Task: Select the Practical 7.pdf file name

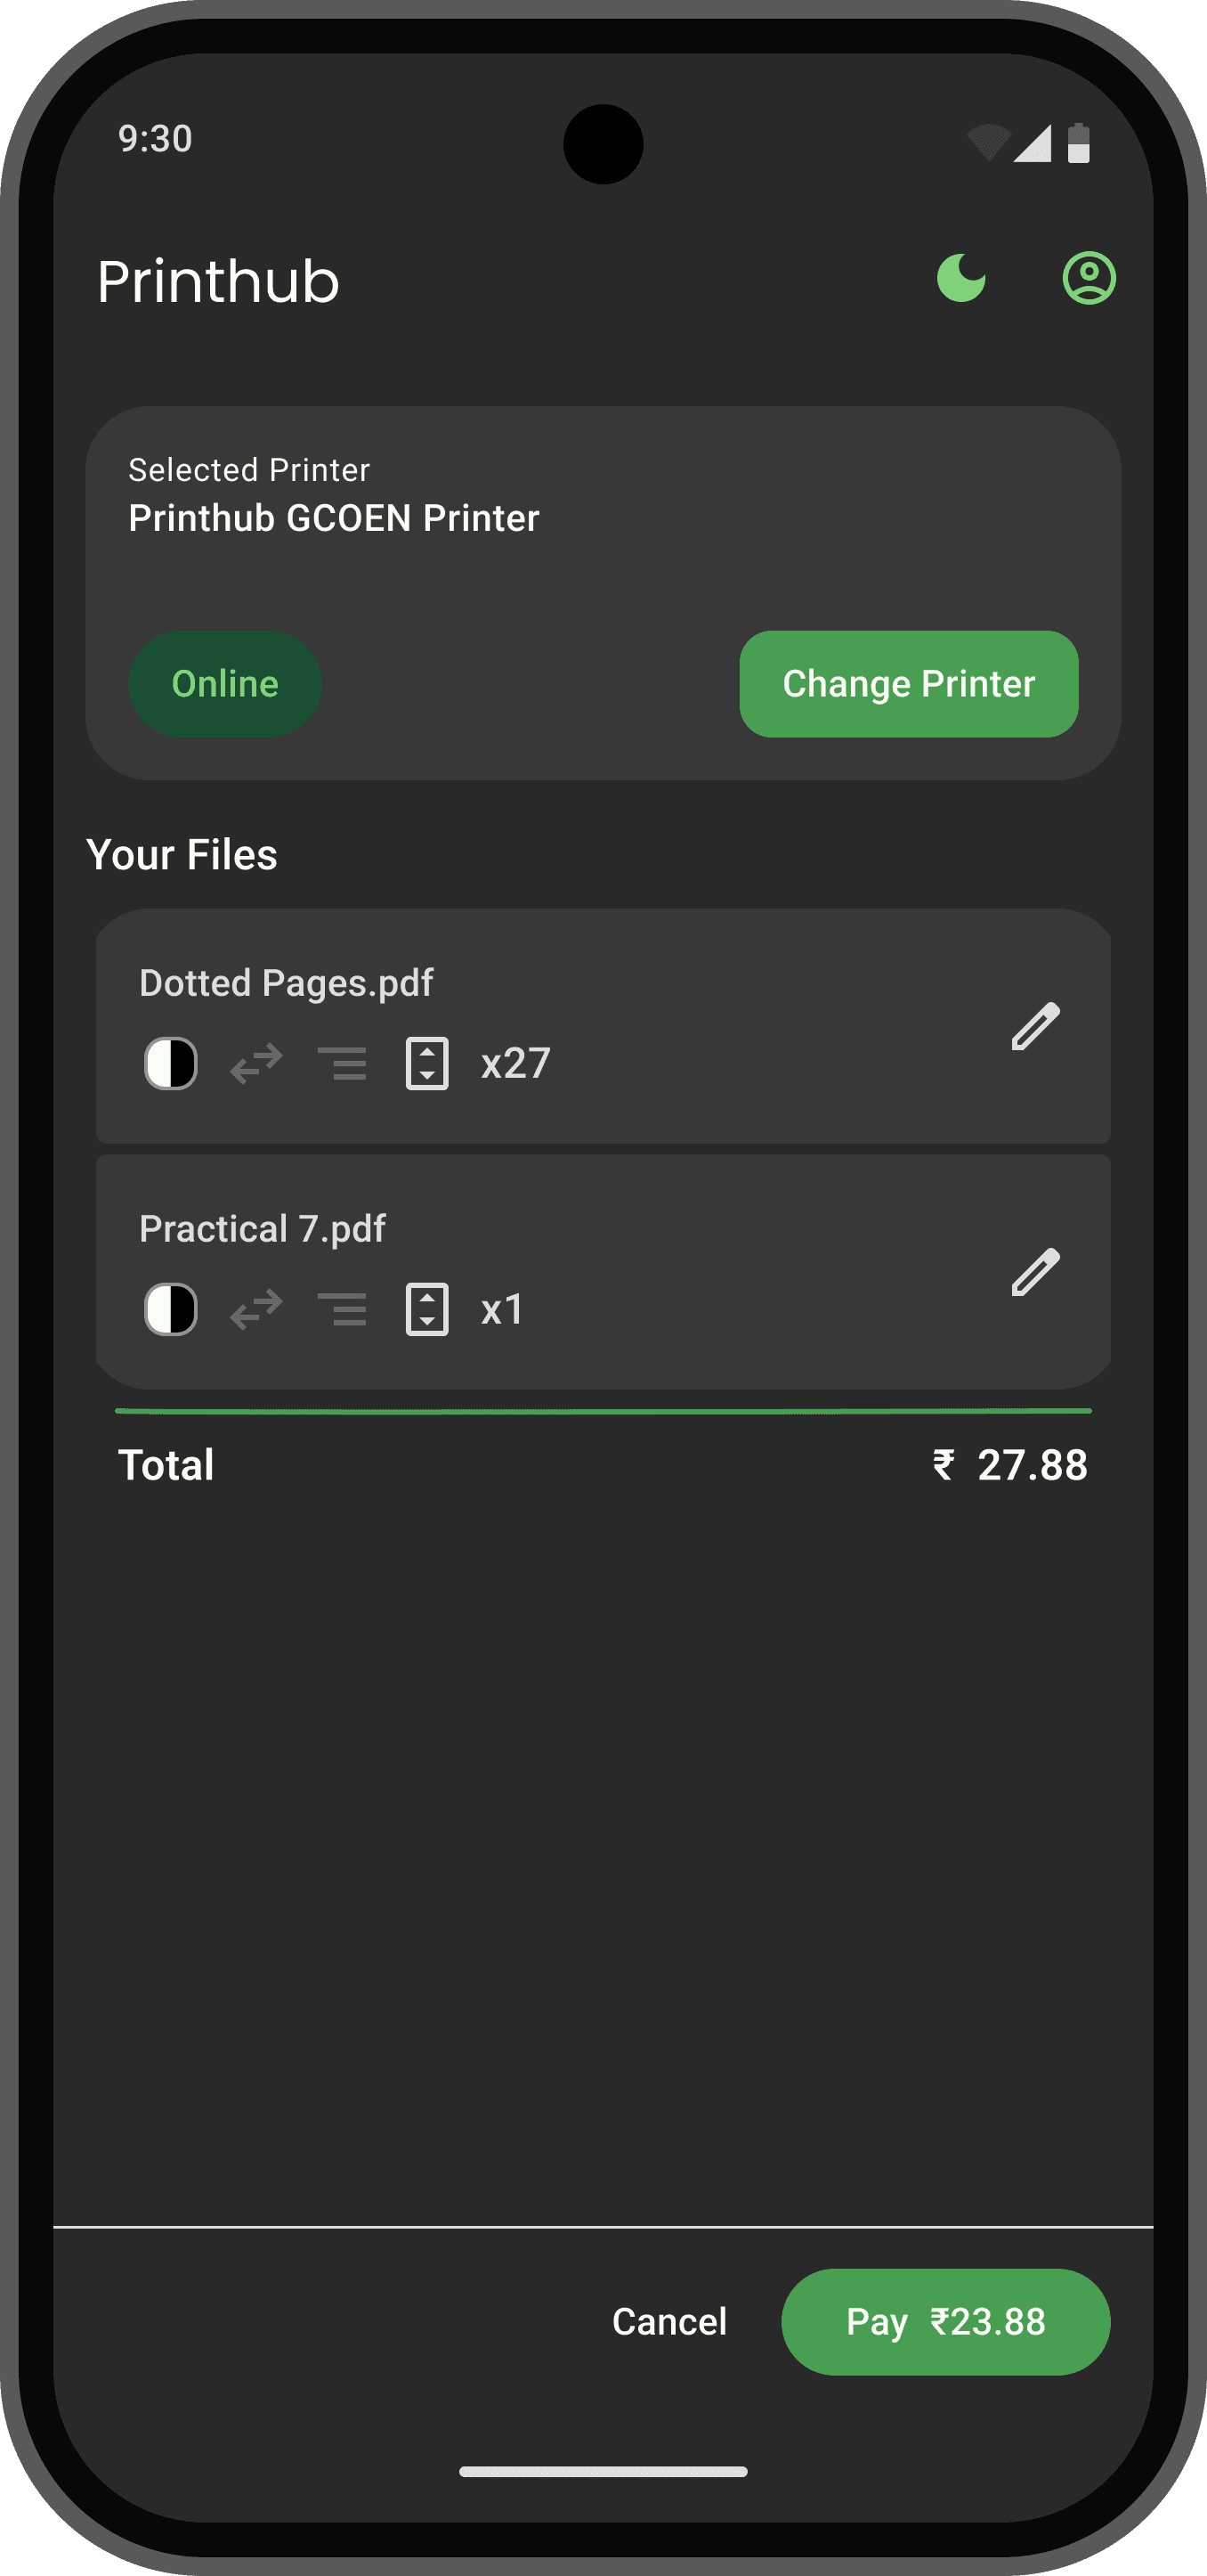Action: 262,1229
